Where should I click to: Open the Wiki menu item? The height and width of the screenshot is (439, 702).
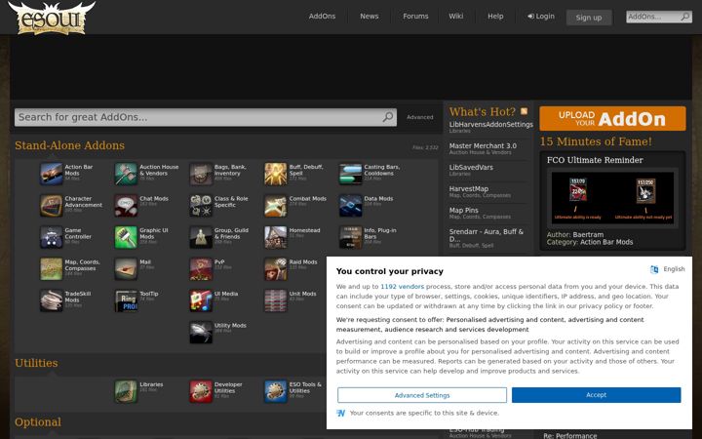pos(455,17)
